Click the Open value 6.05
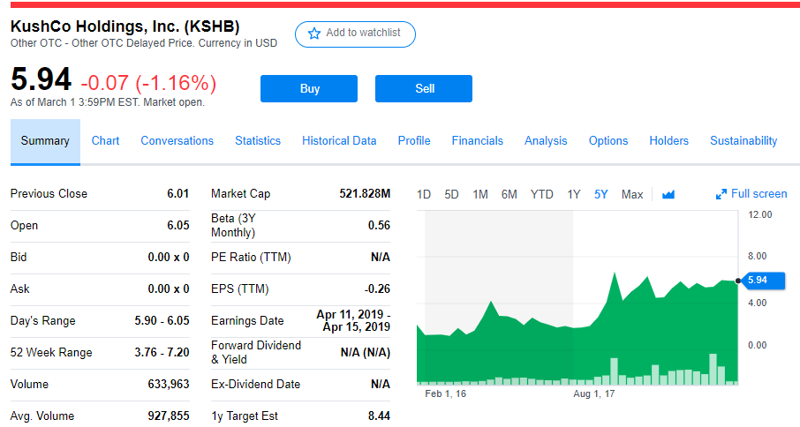800x427 pixels. (178, 225)
